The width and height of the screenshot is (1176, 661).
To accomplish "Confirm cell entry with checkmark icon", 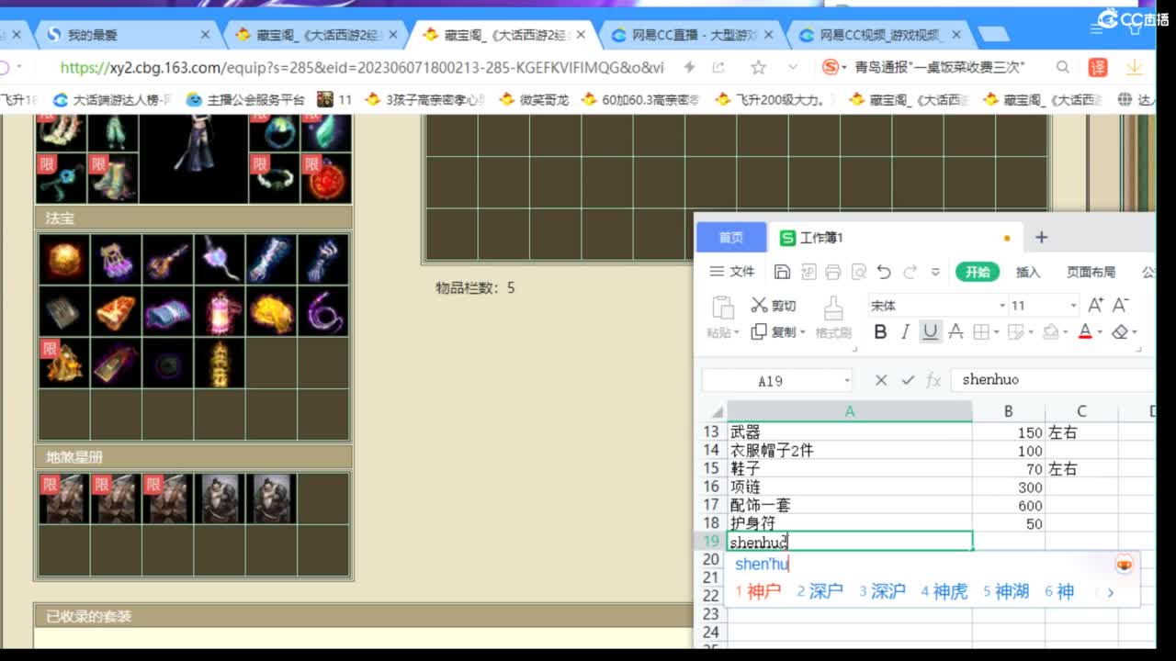I will coord(908,380).
